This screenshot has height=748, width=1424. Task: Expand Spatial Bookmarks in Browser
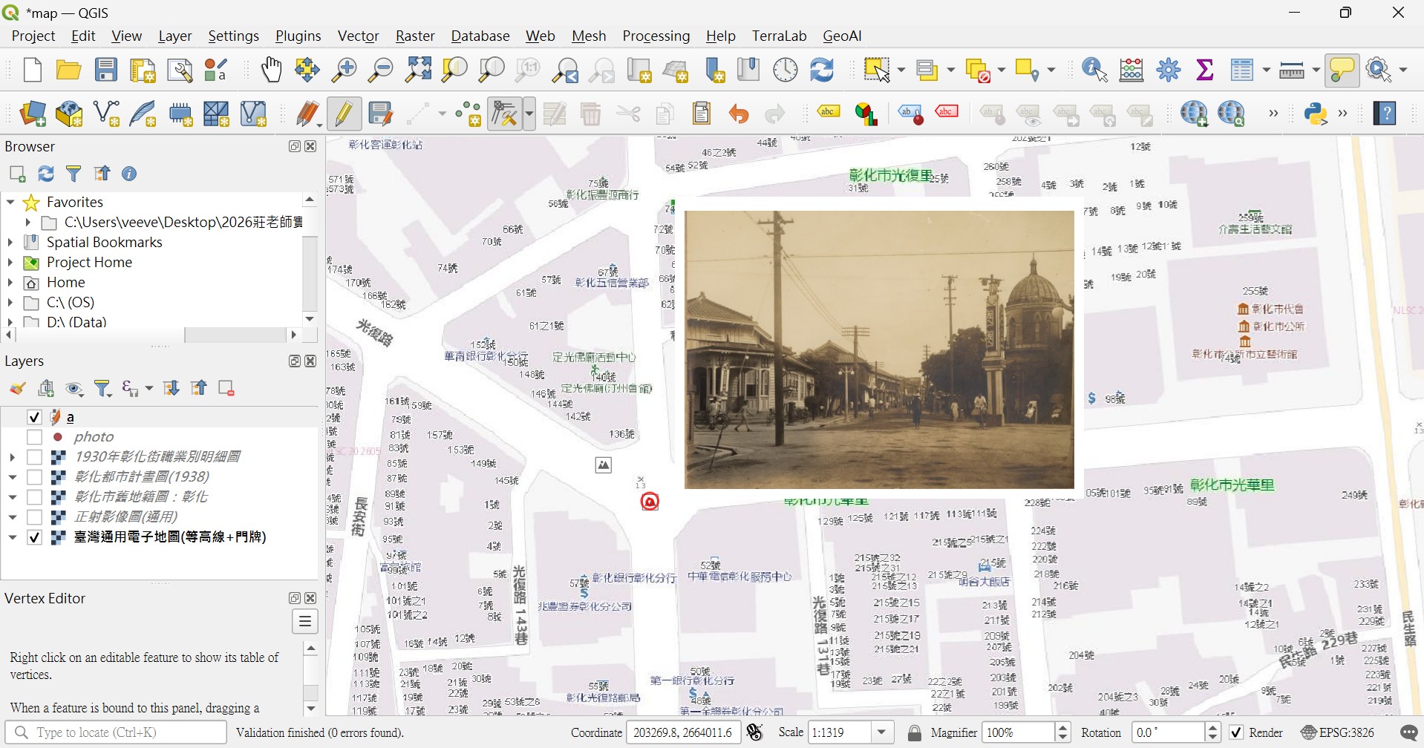(10, 242)
